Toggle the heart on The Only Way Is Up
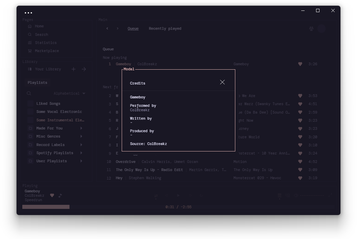 click(x=300, y=170)
